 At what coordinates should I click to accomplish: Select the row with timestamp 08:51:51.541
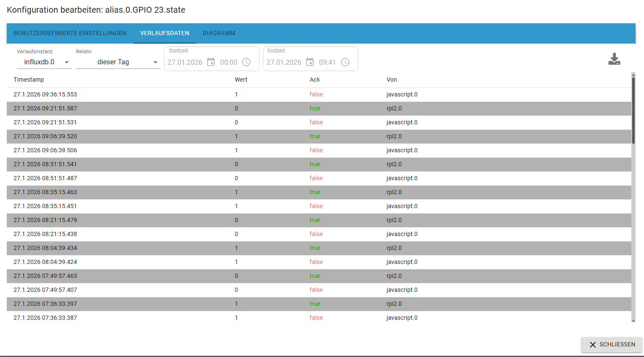pos(319,164)
